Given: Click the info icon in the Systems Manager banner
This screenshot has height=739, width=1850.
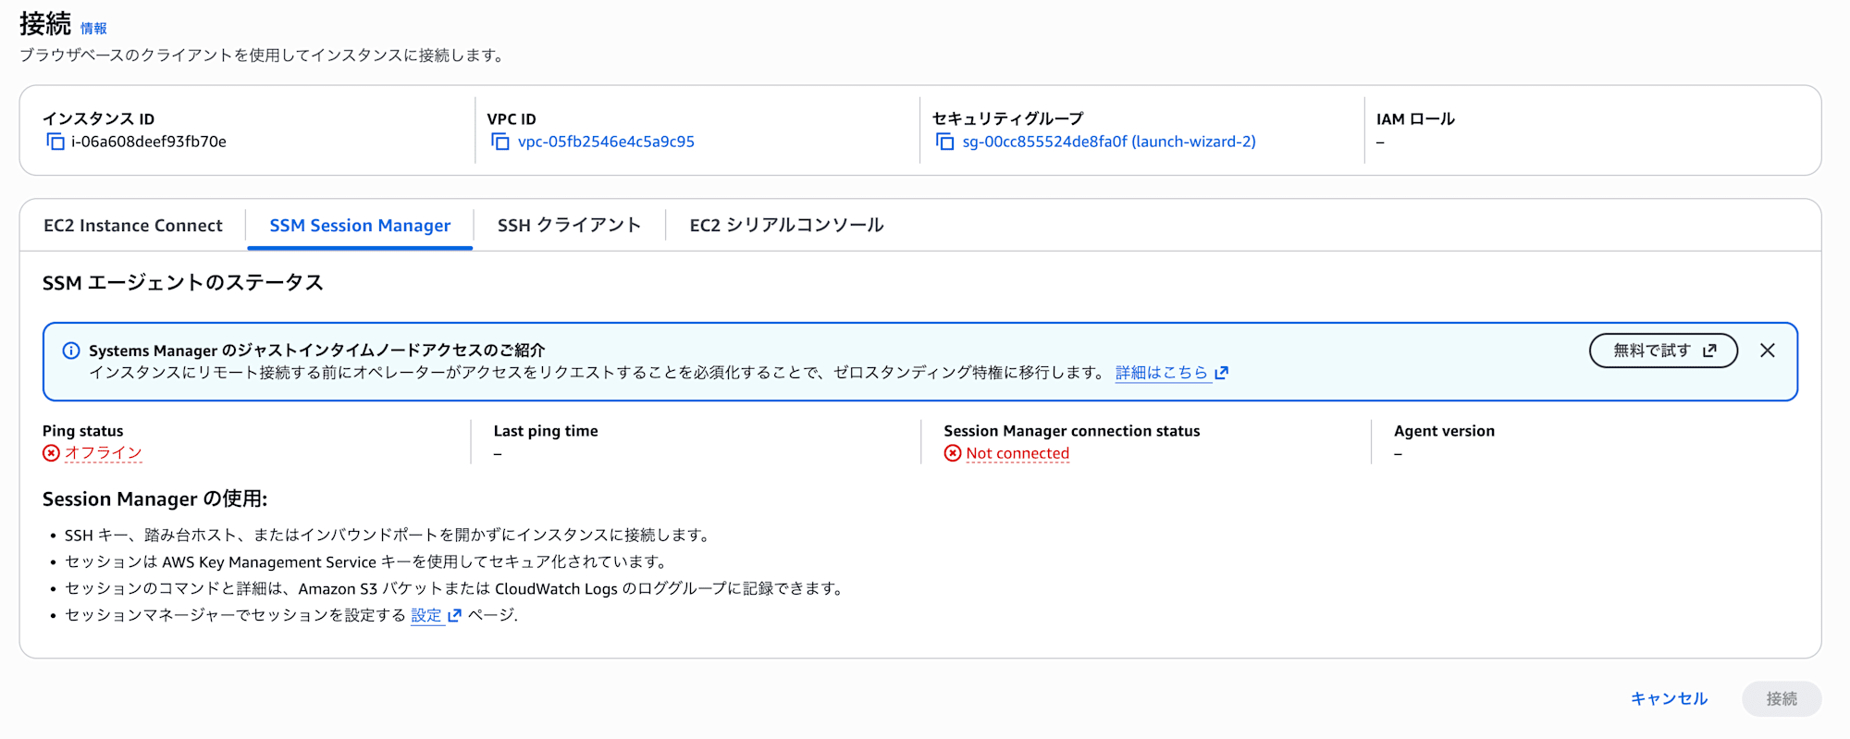Looking at the screenshot, I should click(x=71, y=351).
